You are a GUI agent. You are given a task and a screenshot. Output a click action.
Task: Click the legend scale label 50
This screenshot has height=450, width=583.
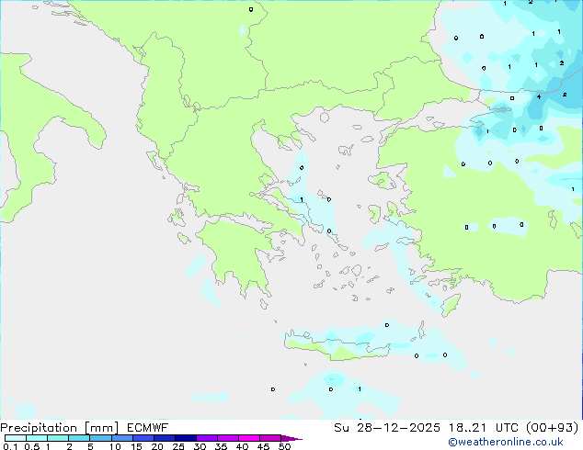pos(285,447)
